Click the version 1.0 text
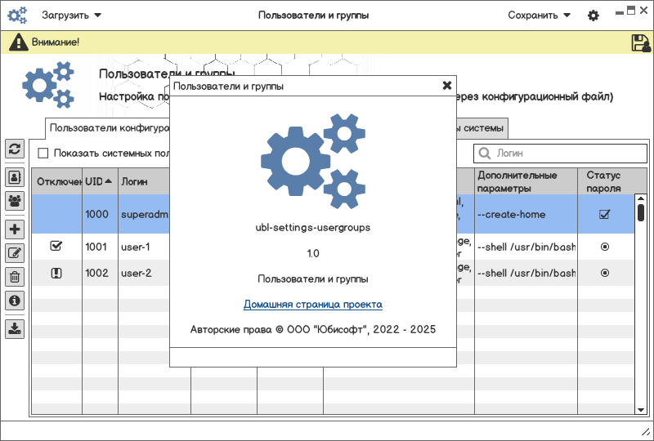The height and width of the screenshot is (441, 654). 313,253
